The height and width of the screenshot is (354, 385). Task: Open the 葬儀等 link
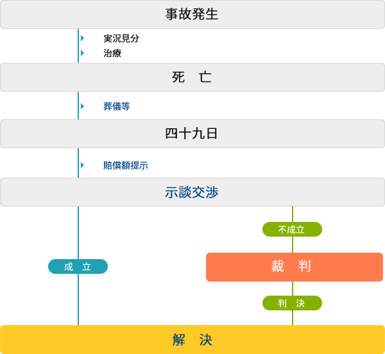(x=117, y=106)
